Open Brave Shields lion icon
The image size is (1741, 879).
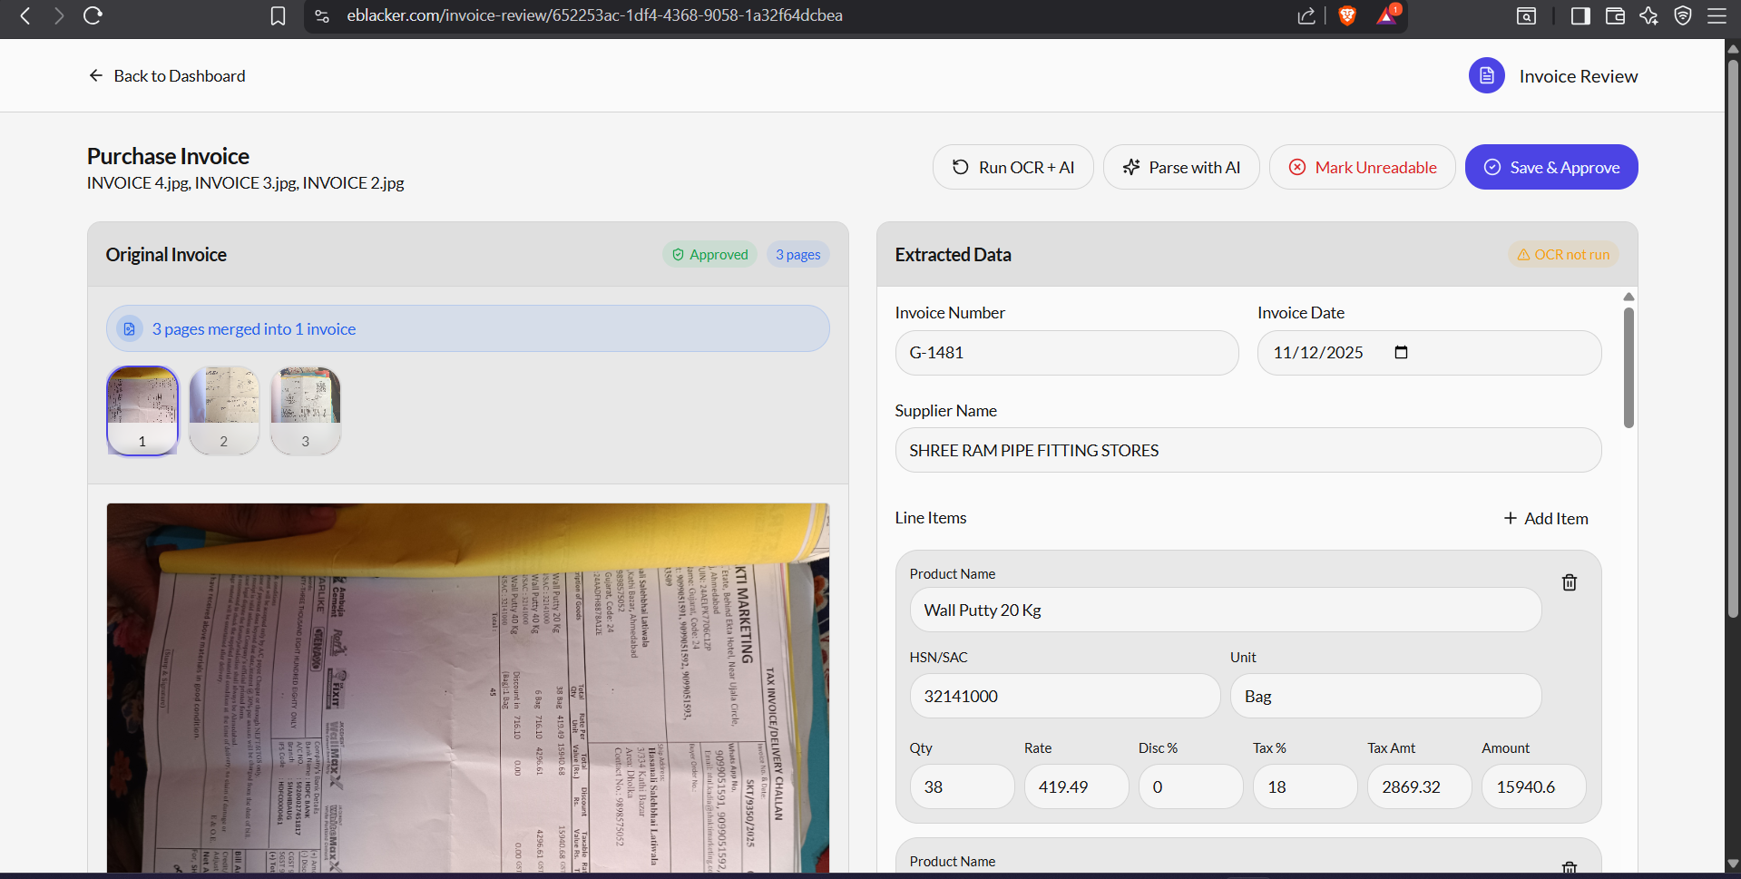point(1347,15)
